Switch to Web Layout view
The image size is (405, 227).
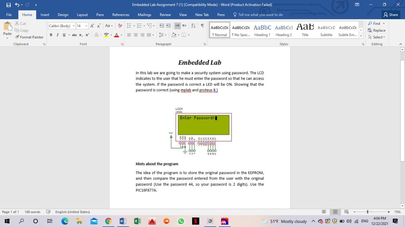click(x=346, y=212)
